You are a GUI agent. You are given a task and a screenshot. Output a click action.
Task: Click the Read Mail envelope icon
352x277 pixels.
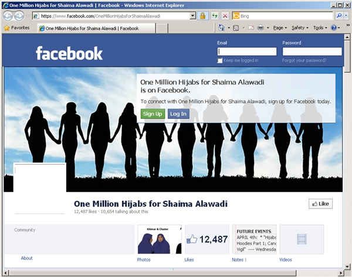click(251, 28)
